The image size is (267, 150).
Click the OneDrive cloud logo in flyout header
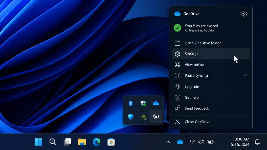(x=177, y=14)
